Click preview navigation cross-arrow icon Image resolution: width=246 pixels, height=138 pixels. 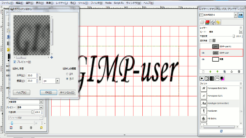[52, 57]
